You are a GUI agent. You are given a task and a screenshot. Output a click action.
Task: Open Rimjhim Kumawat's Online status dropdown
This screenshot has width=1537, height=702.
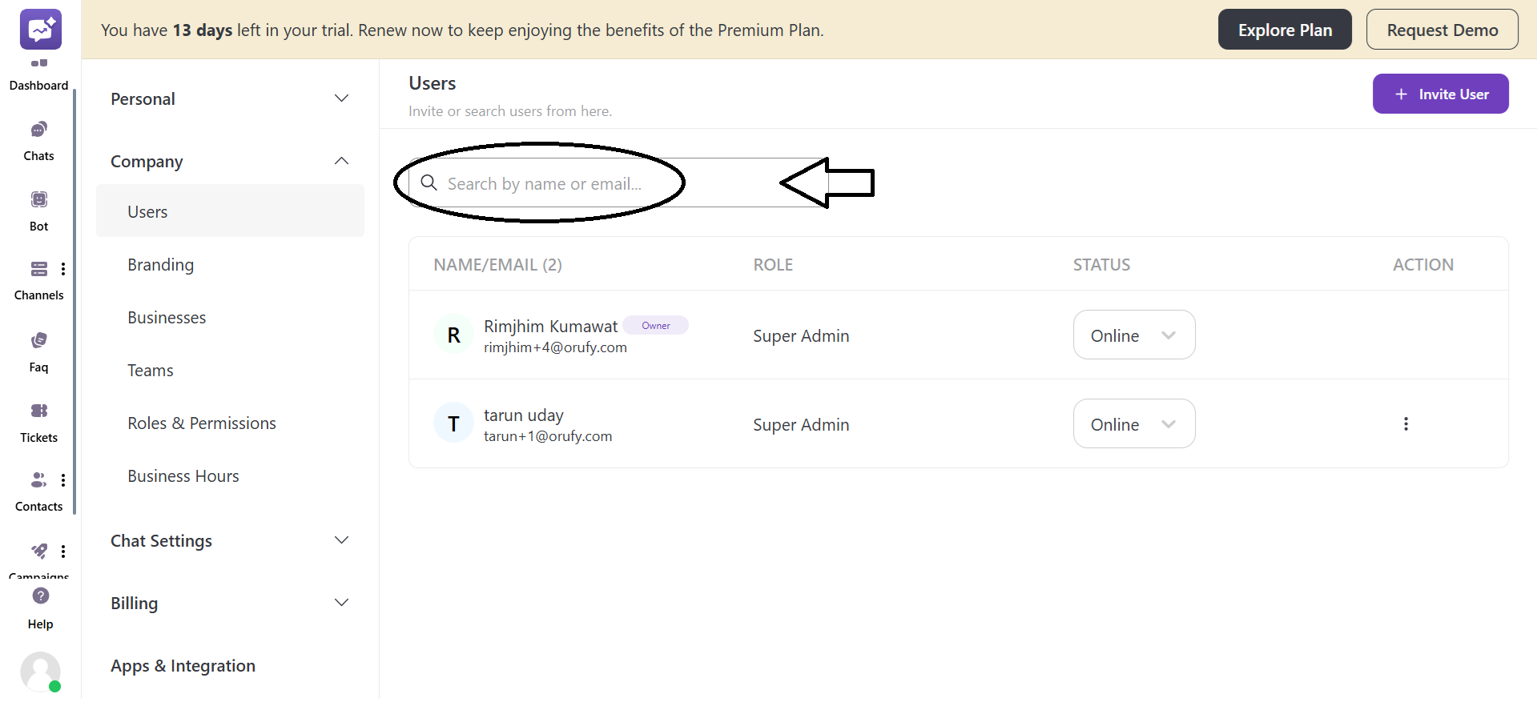tap(1134, 335)
